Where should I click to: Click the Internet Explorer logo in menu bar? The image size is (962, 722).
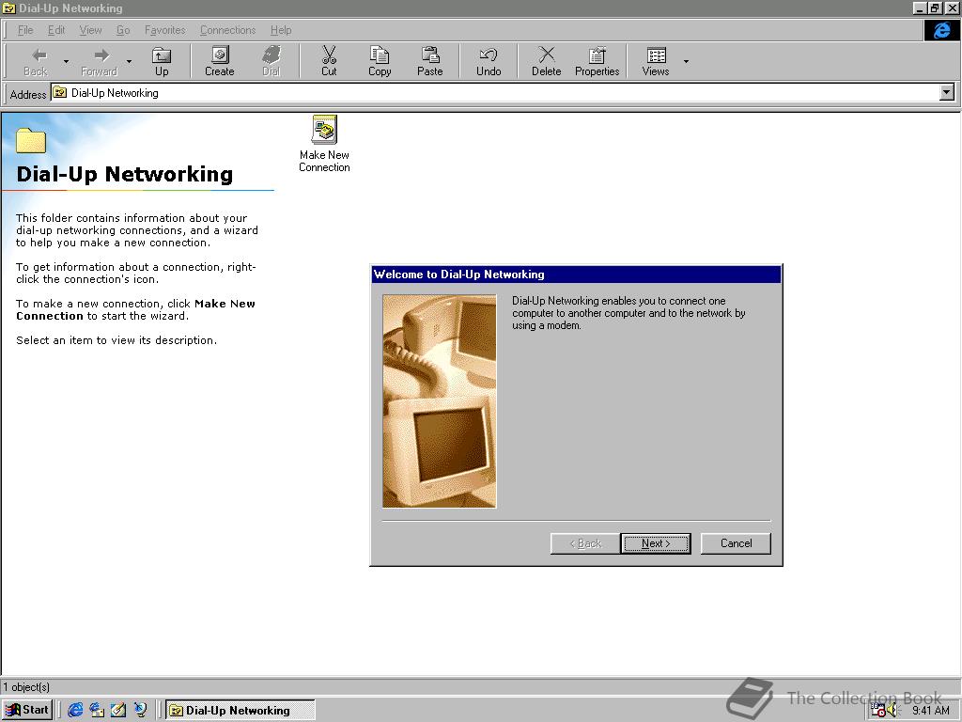tap(941, 30)
